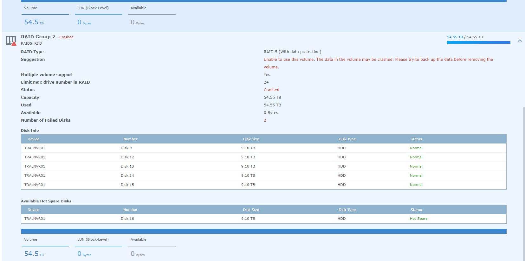Click the Status column header in Disk Info
Image resolution: width=525 pixels, height=261 pixels.
(x=416, y=139)
